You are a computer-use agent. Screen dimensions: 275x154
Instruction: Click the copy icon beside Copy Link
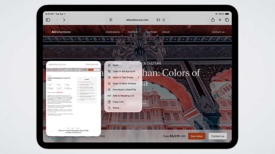109,102
